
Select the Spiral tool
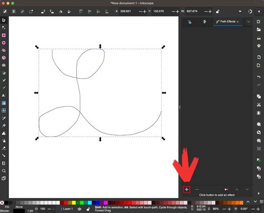click(x=4, y=65)
